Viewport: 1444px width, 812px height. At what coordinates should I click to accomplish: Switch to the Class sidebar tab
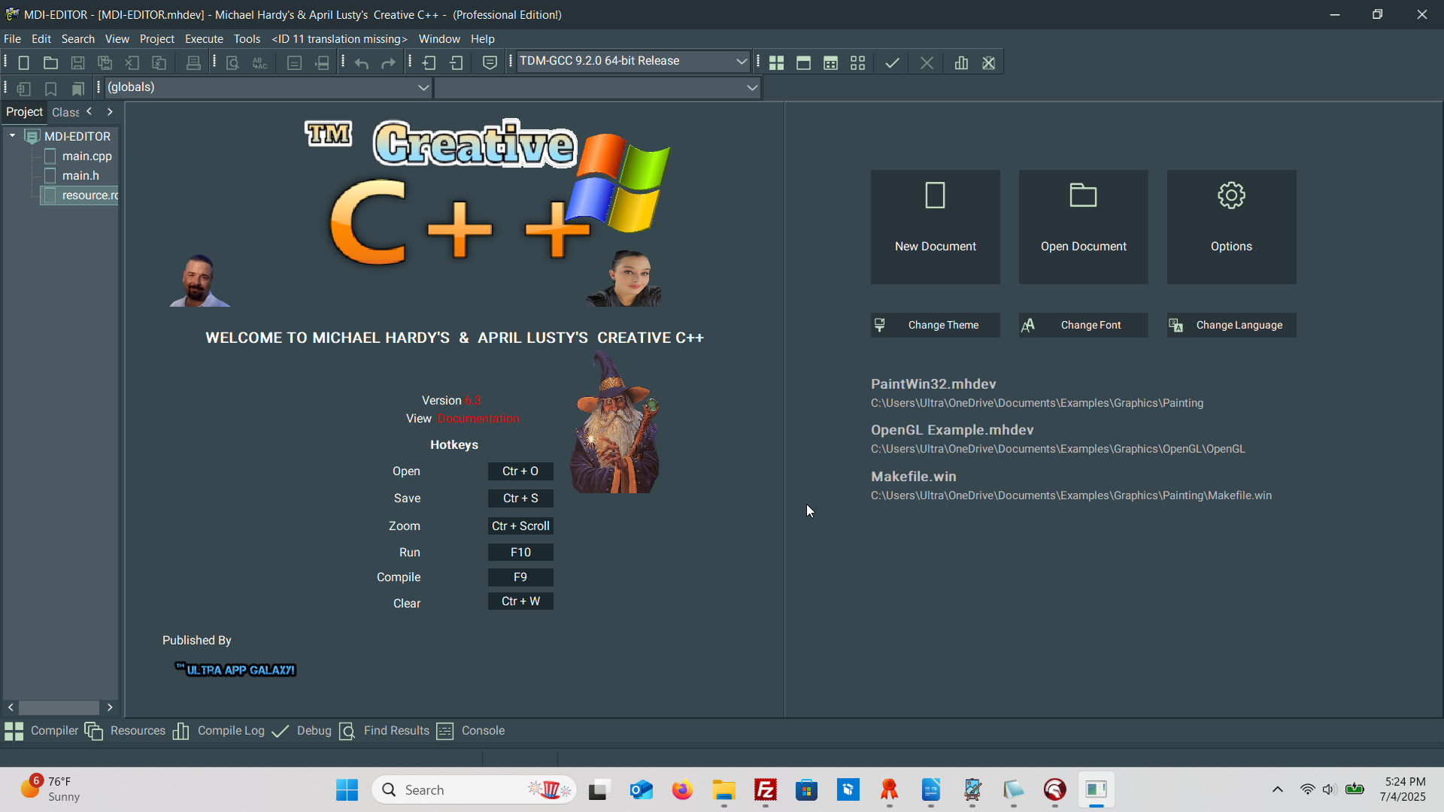click(x=65, y=112)
